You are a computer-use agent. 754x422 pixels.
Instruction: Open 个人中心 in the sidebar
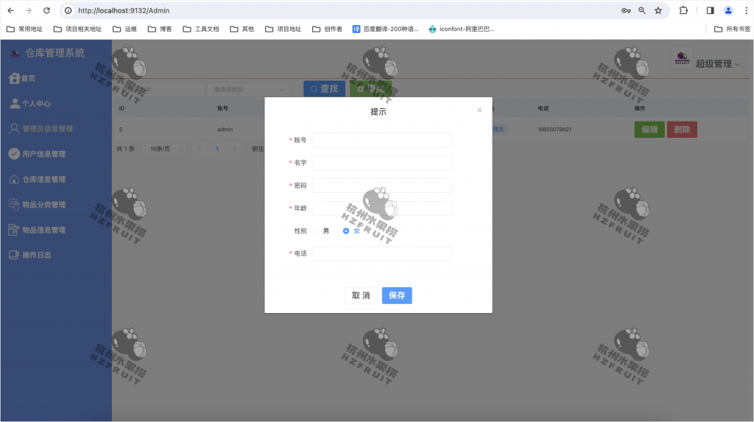[x=29, y=103]
